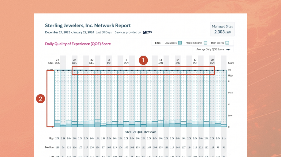Click the Sites label in the legend
This screenshot has height=157, width=281.
click(158, 43)
